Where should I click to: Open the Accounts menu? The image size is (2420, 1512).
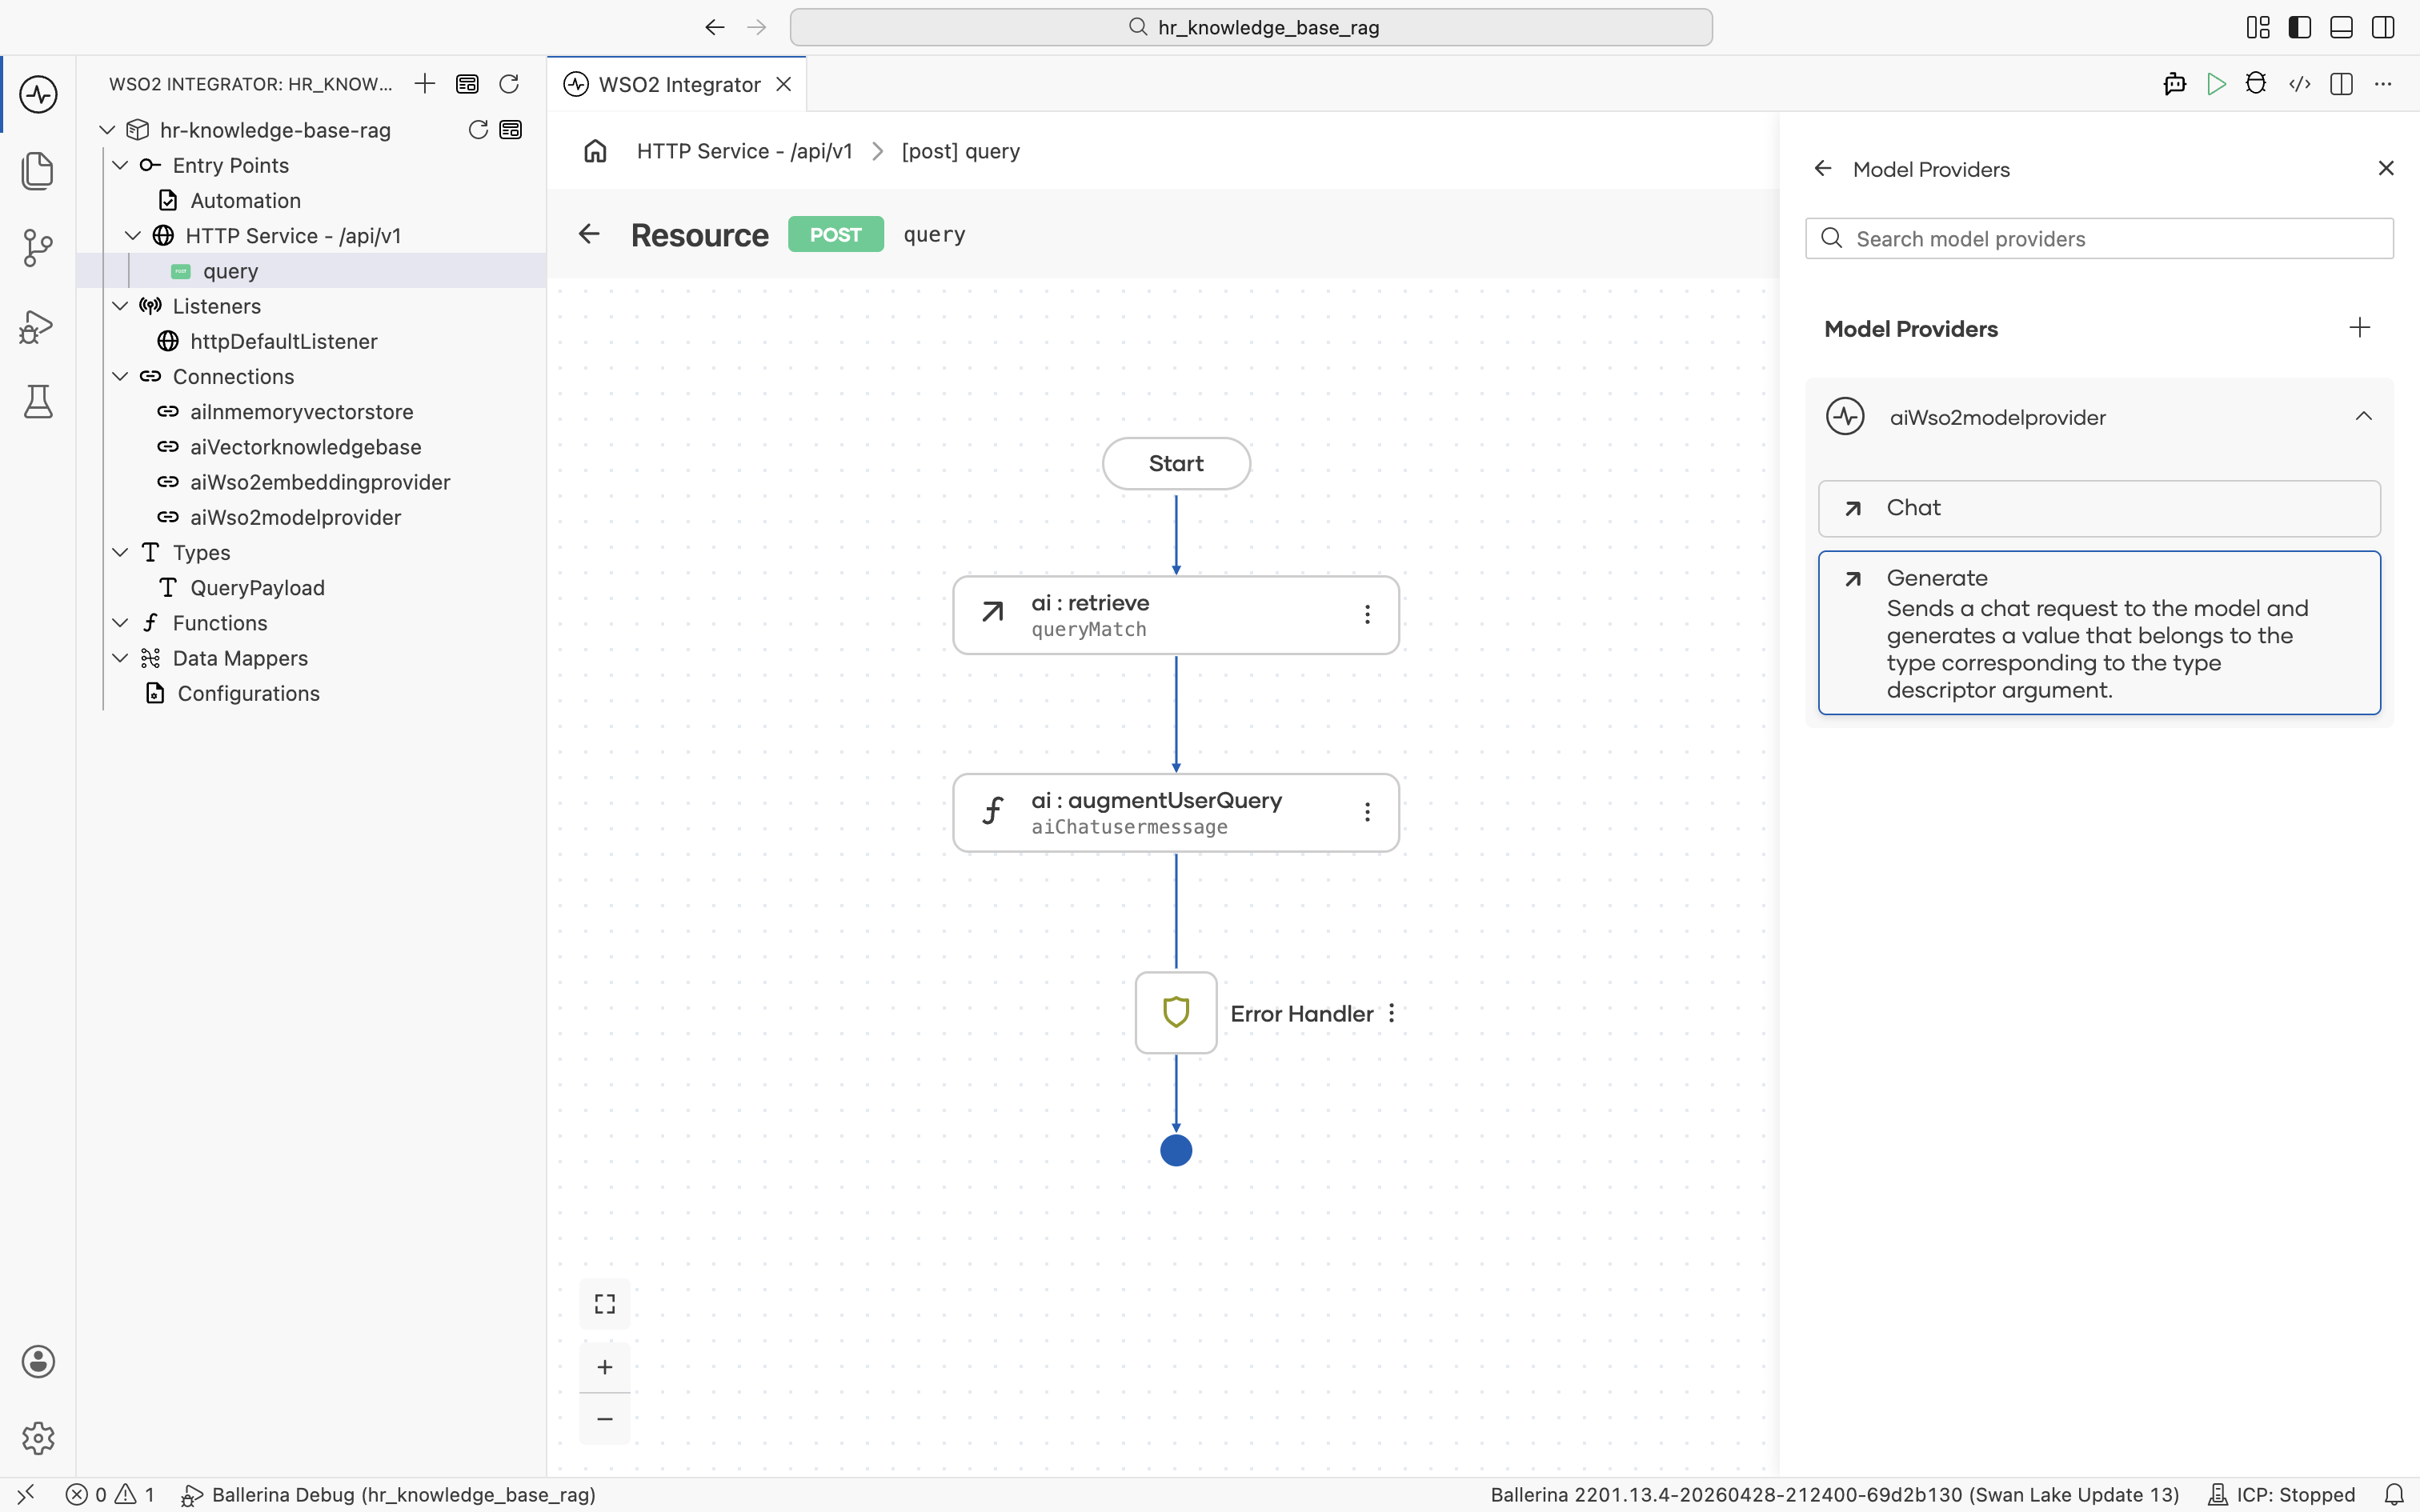coord(38,1361)
